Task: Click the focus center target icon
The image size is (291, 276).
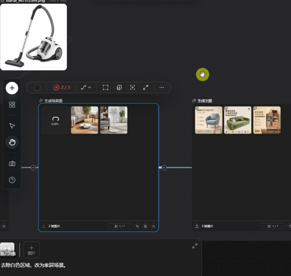Action: tap(132, 87)
